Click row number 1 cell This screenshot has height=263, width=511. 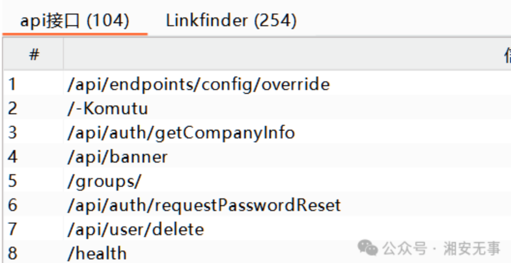[12, 84]
